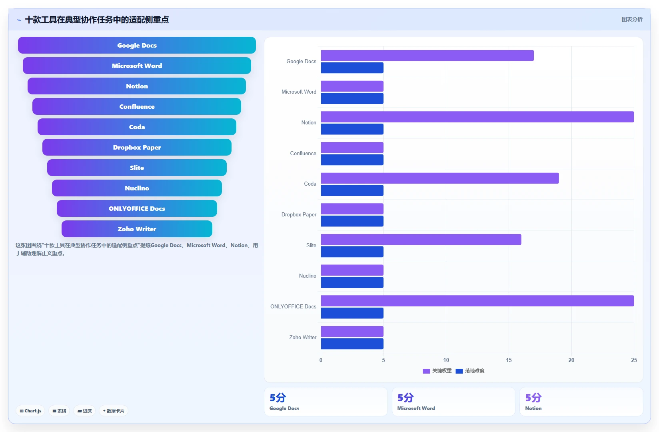Select the Dropbox Paper funnel bar
This screenshot has width=659, height=432.
(x=137, y=147)
